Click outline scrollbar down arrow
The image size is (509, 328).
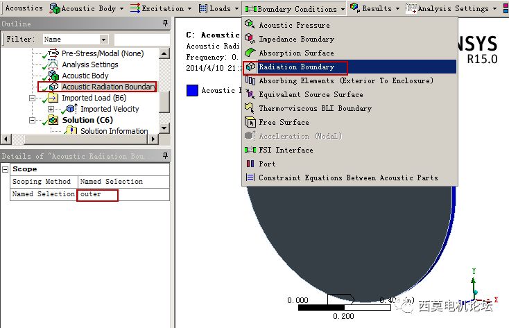click(164, 128)
